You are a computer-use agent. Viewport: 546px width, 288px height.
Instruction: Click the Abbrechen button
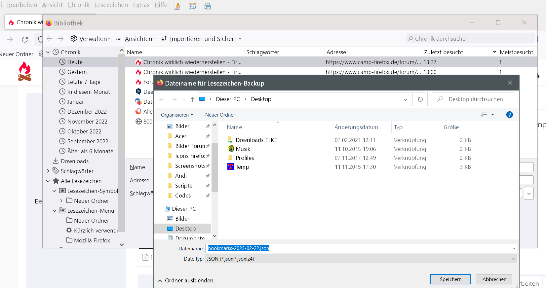(x=494, y=279)
